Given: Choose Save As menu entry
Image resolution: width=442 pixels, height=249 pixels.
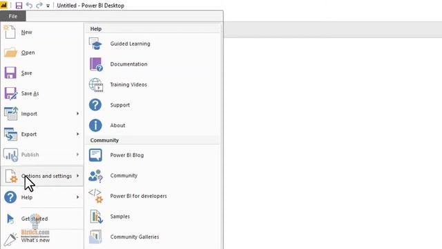Looking at the screenshot, I should click(42, 93).
